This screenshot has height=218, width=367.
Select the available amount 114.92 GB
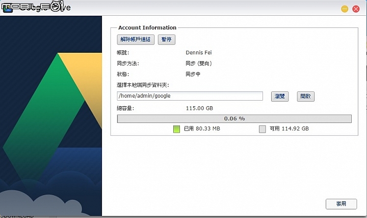[x=295, y=129]
